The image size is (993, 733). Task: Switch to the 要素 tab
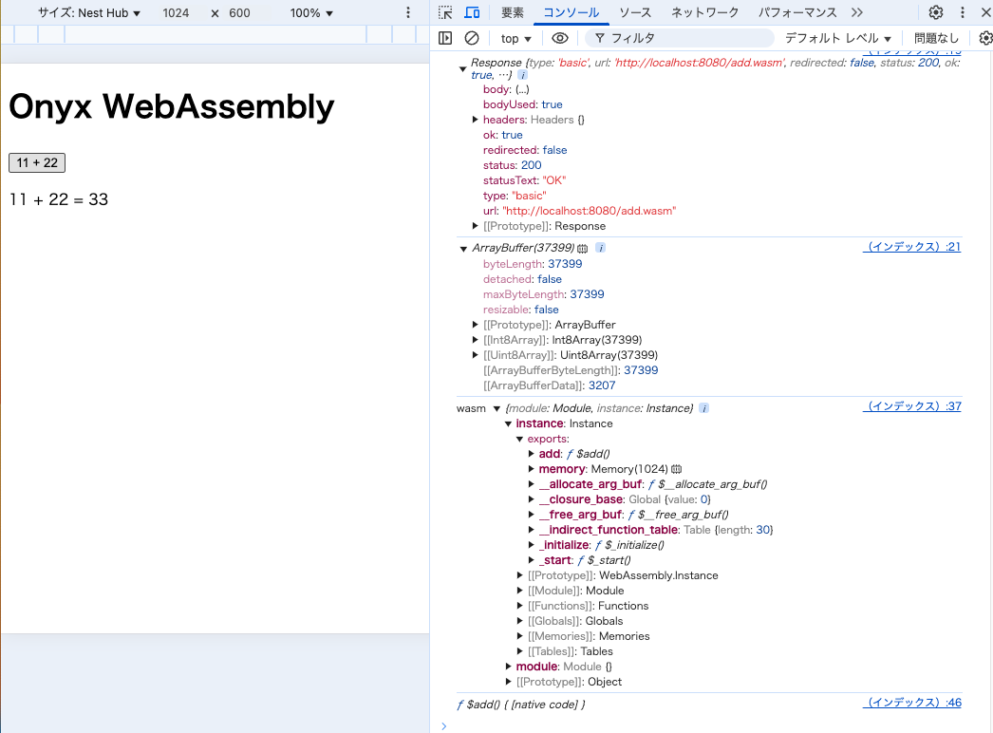tap(513, 12)
